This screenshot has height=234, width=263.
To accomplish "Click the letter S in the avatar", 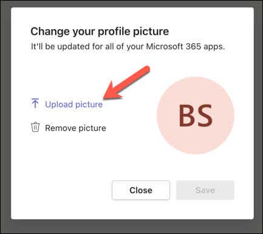I will 204,115.
